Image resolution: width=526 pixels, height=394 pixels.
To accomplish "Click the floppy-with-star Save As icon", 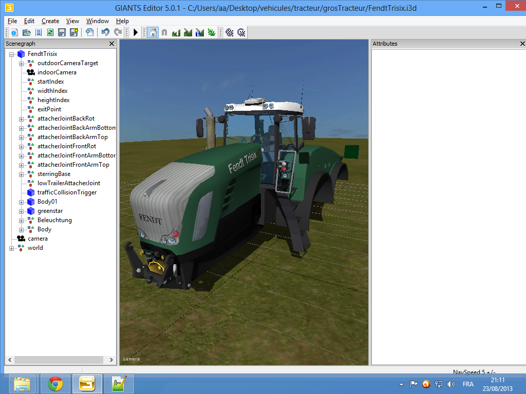I will click(74, 32).
